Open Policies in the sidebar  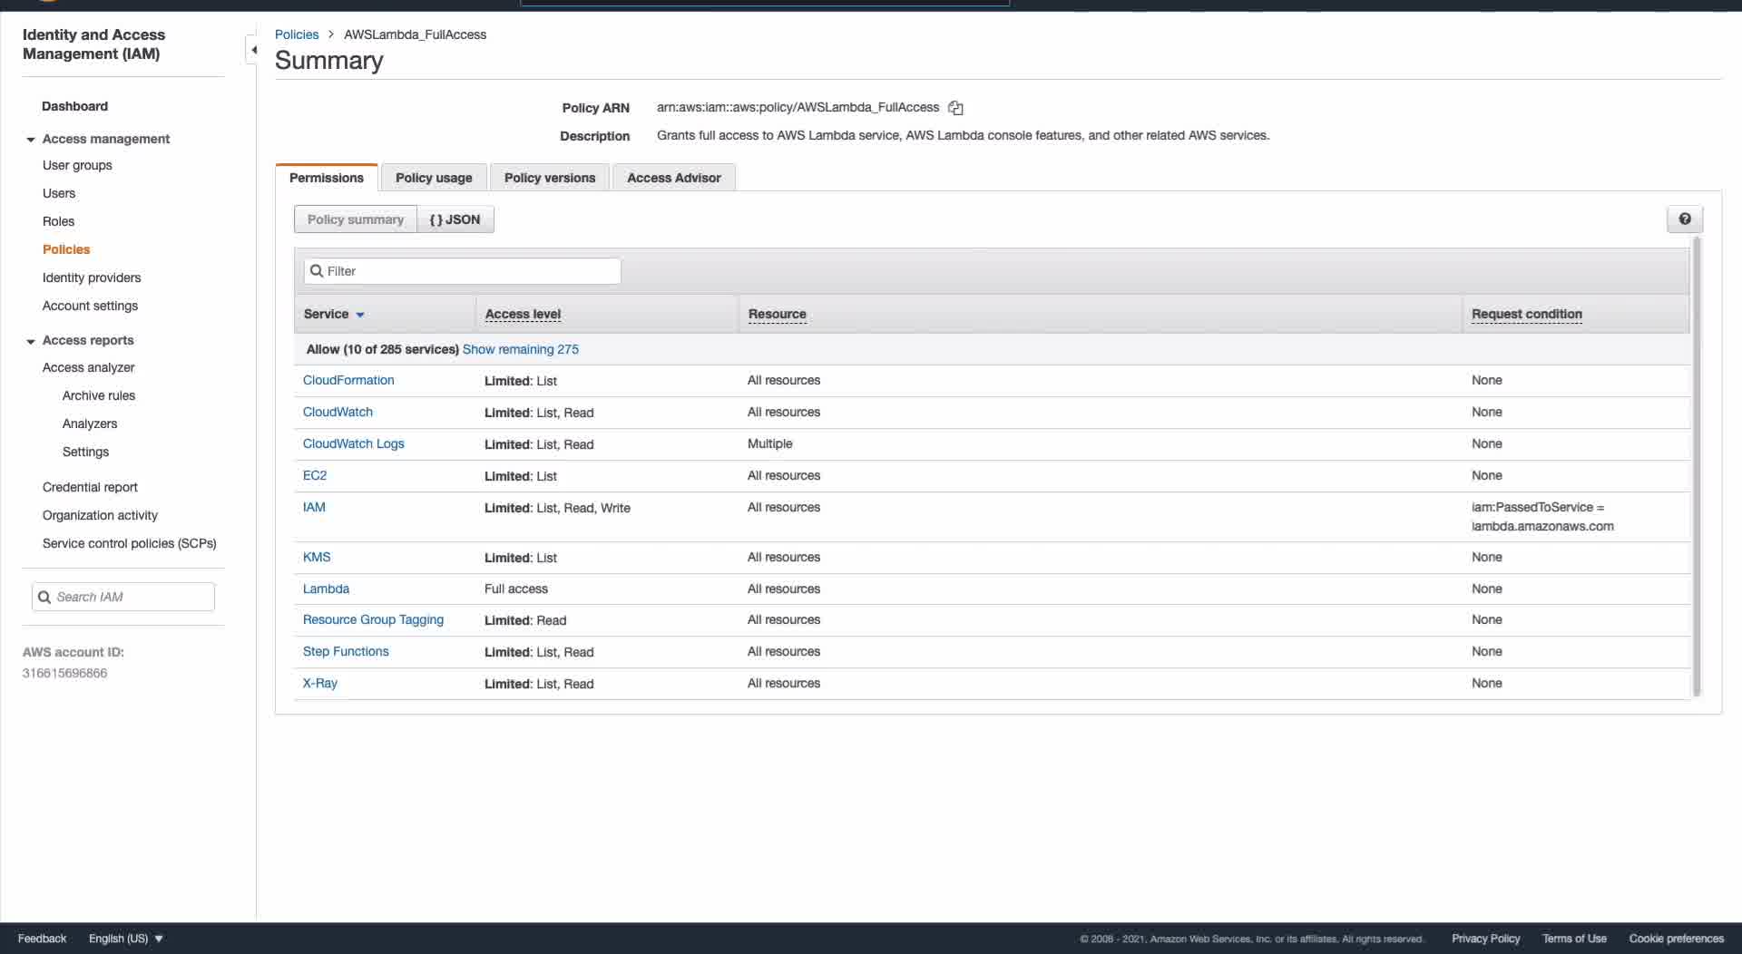point(66,249)
